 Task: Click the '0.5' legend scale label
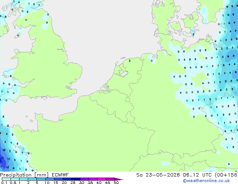pos(13,182)
